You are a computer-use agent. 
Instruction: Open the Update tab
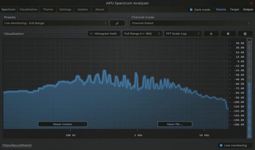pos(82,9)
